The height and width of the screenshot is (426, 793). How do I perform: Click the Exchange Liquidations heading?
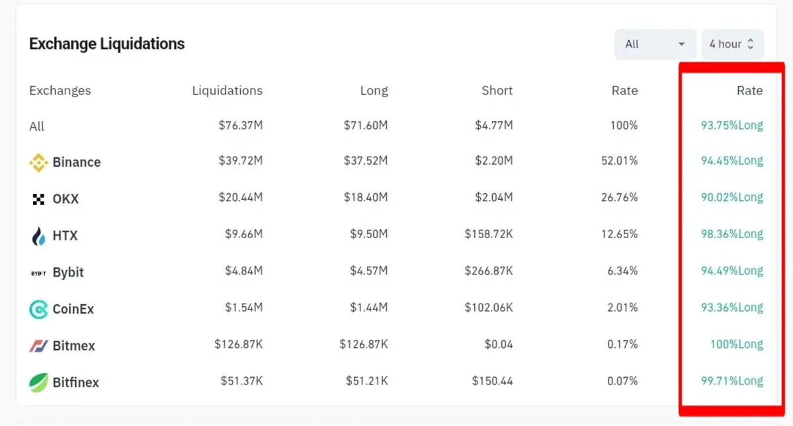pyautogui.click(x=106, y=44)
